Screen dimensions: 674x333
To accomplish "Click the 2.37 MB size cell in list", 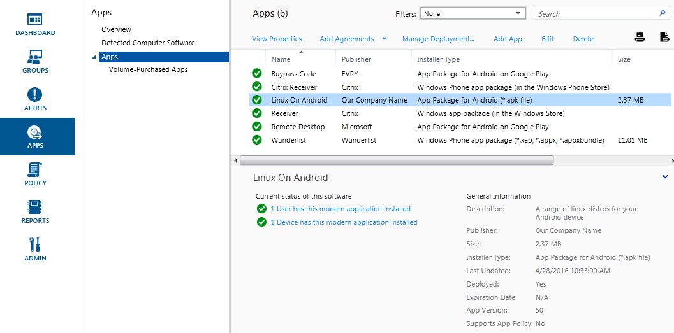I will 631,100.
